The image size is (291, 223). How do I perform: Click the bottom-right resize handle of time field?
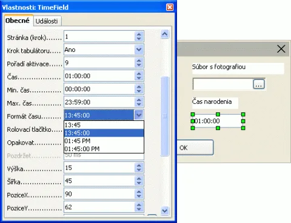[243, 128]
